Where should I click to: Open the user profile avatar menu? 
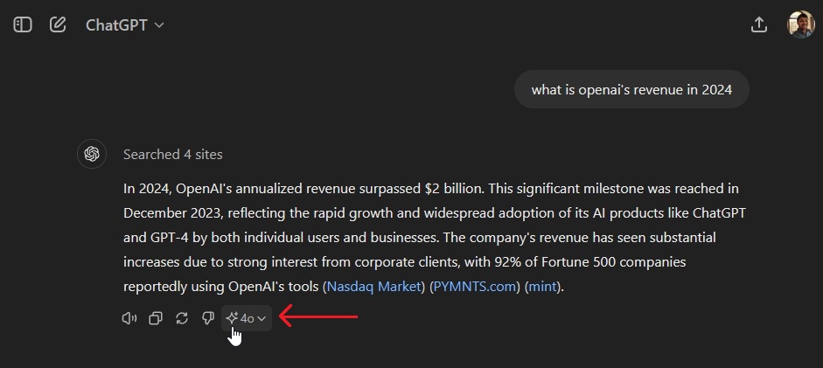coord(800,24)
